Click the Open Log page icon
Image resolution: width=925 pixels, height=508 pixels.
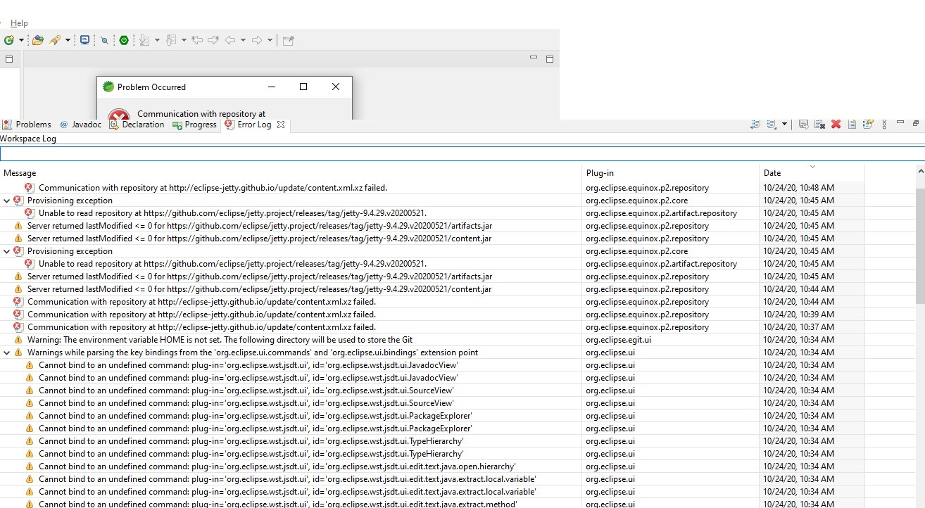tap(852, 125)
